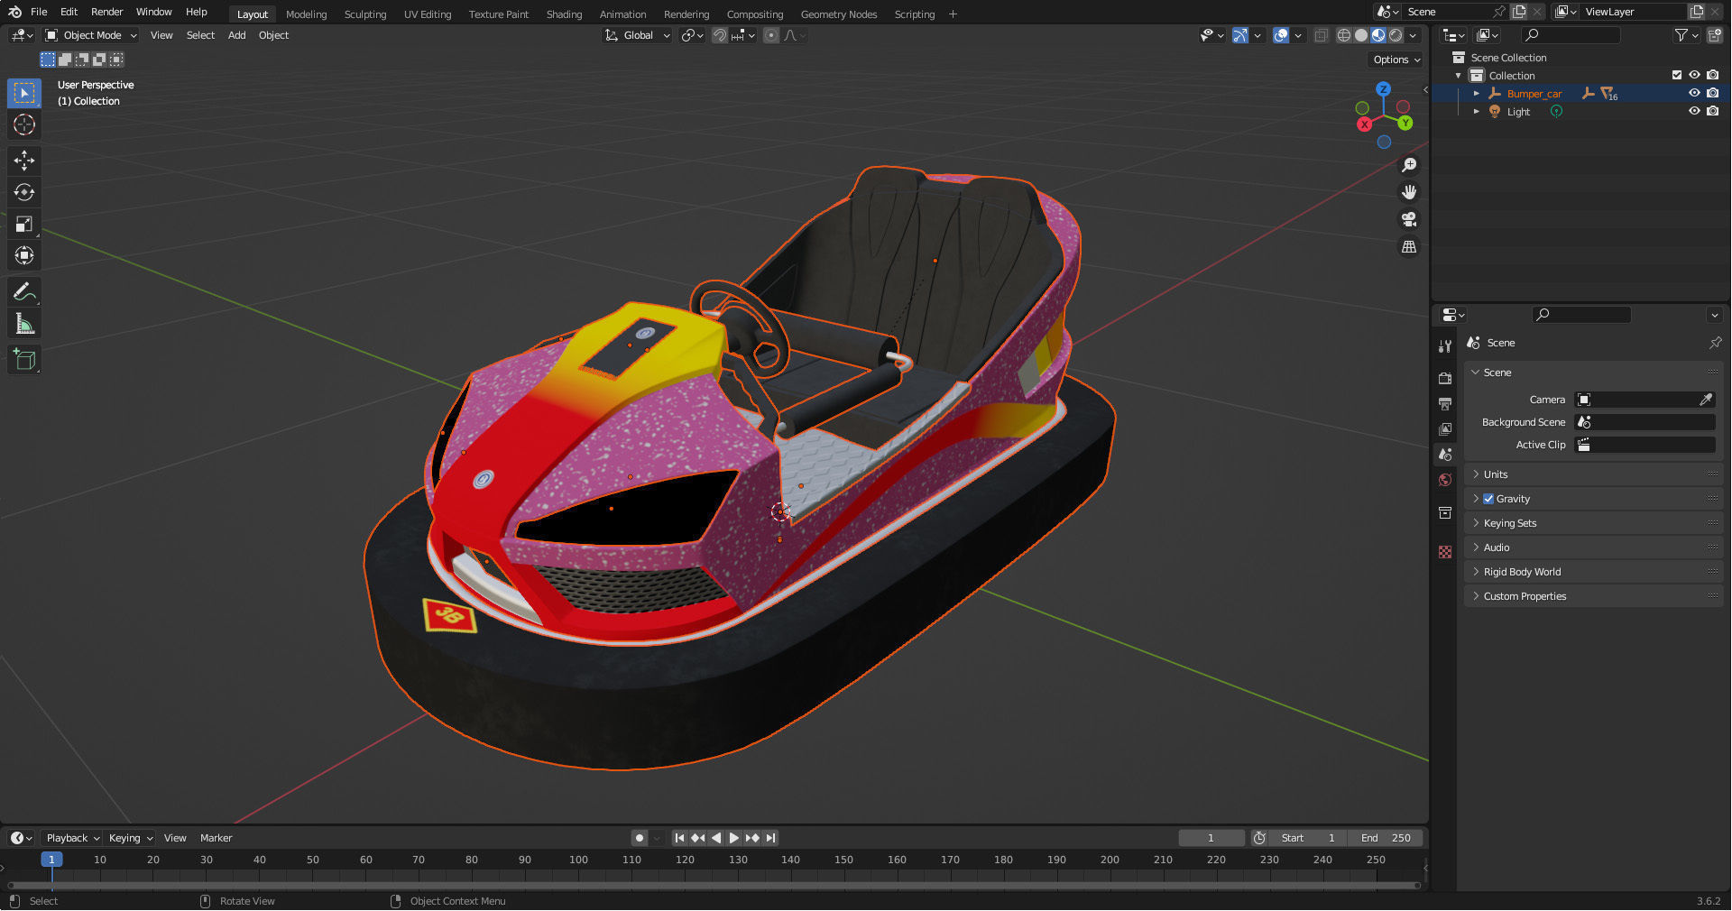Pin the Scene properties panel
The height and width of the screenshot is (911, 1732).
tap(1715, 343)
